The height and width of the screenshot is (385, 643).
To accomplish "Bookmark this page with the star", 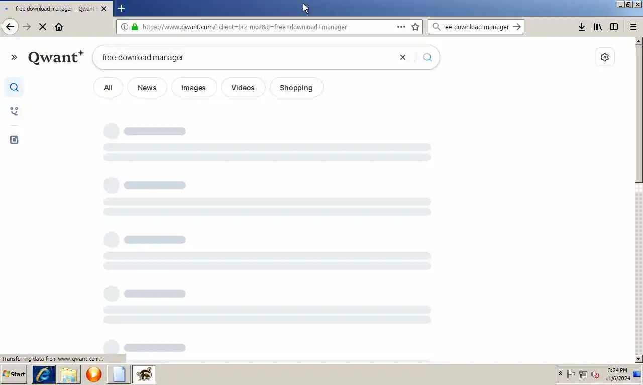I will 415,27.
